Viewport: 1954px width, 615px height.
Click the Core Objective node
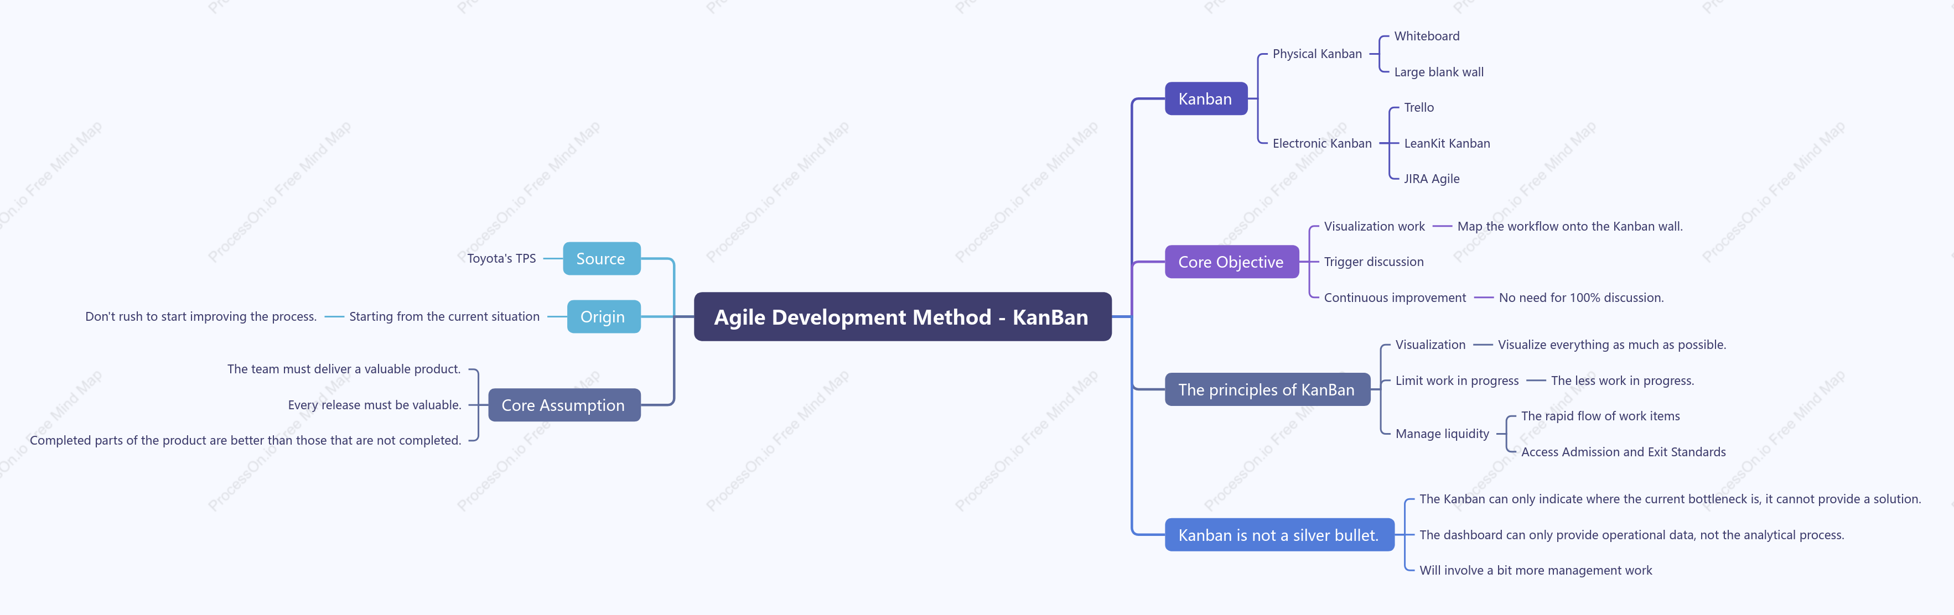(1231, 262)
